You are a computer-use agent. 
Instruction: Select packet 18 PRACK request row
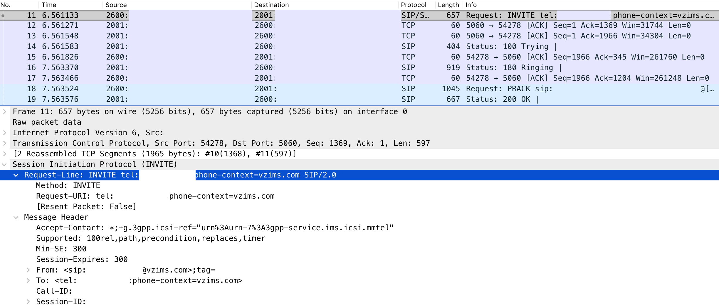[x=359, y=89]
